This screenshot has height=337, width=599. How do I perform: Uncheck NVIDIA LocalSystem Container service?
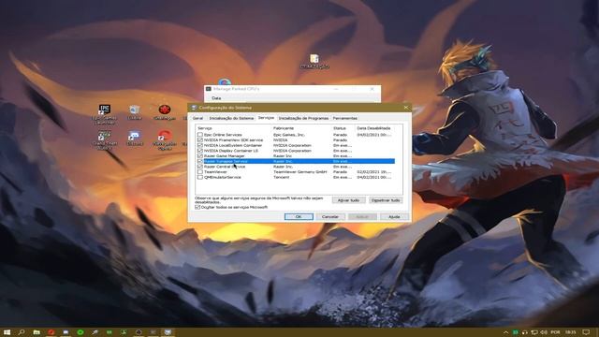pyautogui.click(x=199, y=146)
